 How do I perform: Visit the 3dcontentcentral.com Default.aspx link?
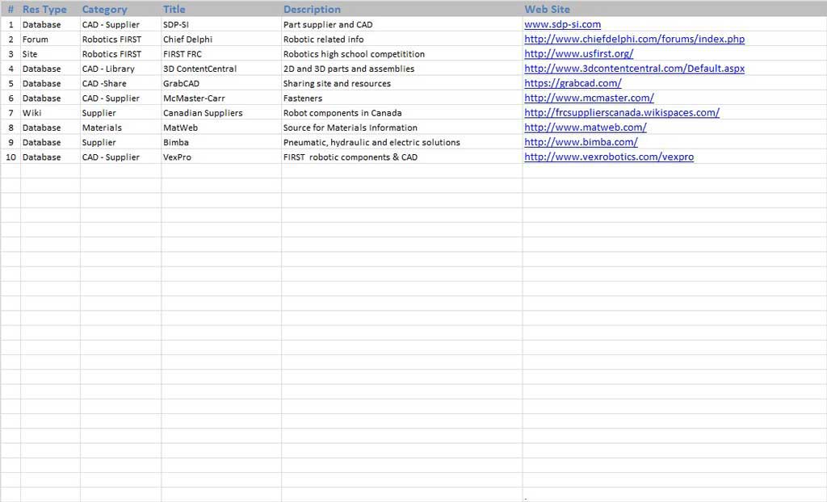634,69
